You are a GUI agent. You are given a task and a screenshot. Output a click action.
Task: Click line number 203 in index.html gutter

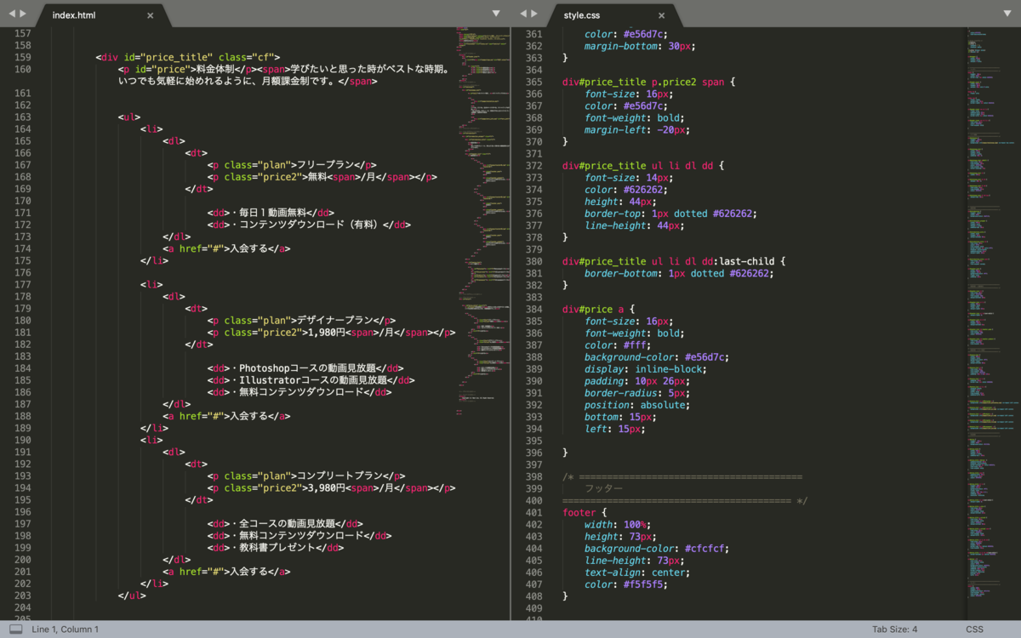pyautogui.click(x=23, y=595)
